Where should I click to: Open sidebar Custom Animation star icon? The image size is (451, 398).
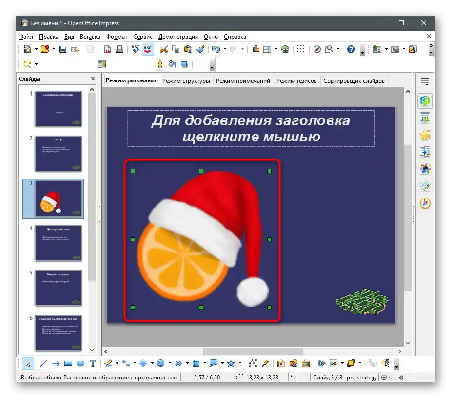tap(425, 135)
